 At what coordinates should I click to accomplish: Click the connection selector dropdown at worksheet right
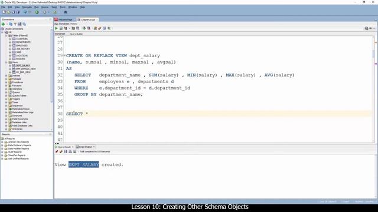(370, 28)
